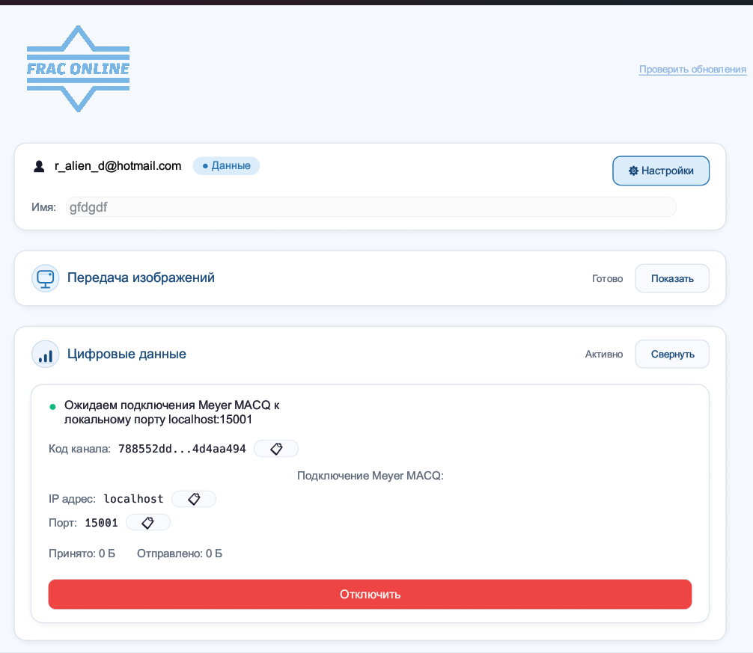Screen dimensions: 753x653
Task: Copy the channel code using its tag icon
Action: coord(275,449)
